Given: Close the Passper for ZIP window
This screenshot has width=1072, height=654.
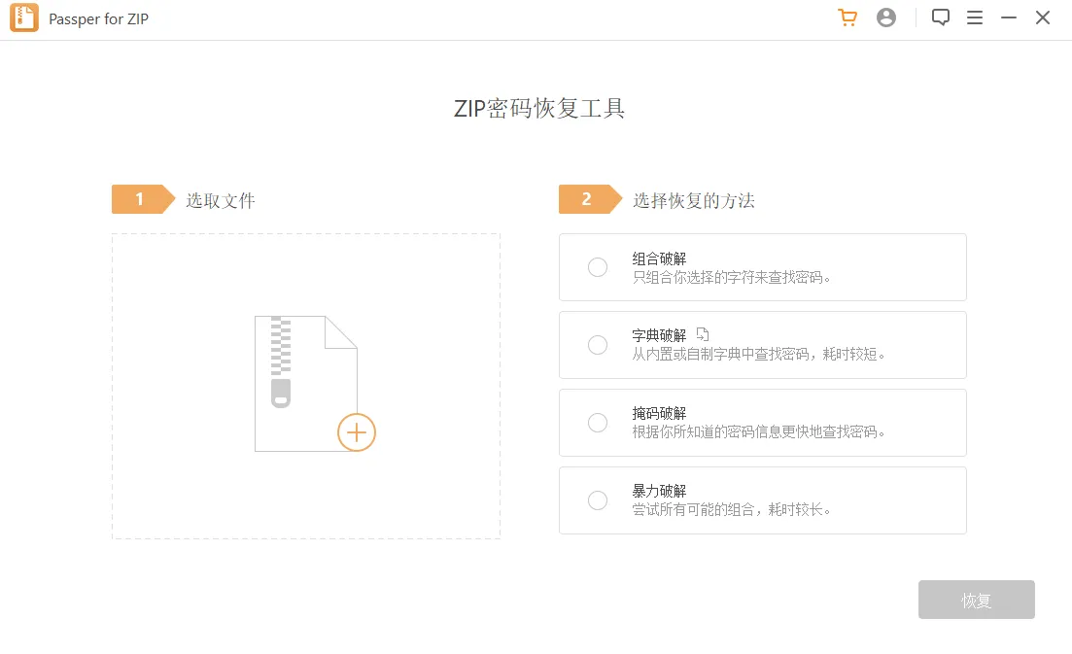Looking at the screenshot, I should point(1043,17).
